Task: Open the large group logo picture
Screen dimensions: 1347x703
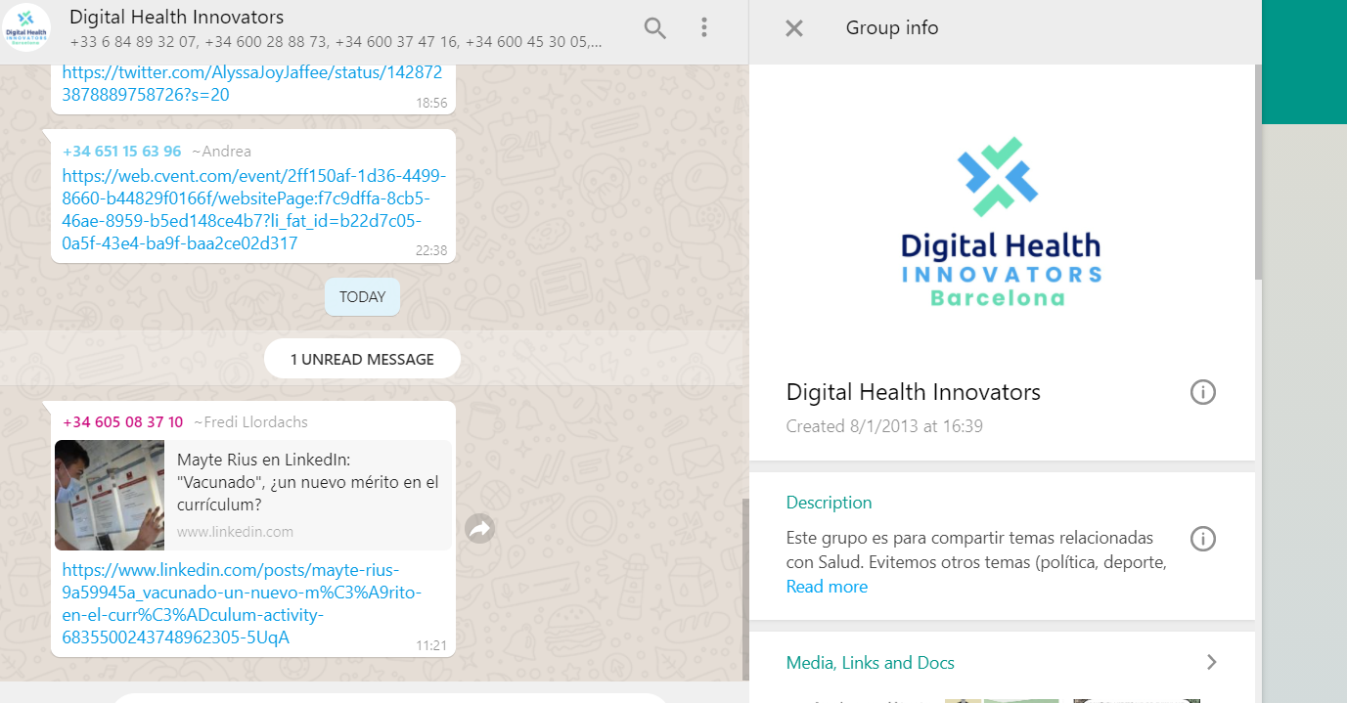Action: point(1002,221)
